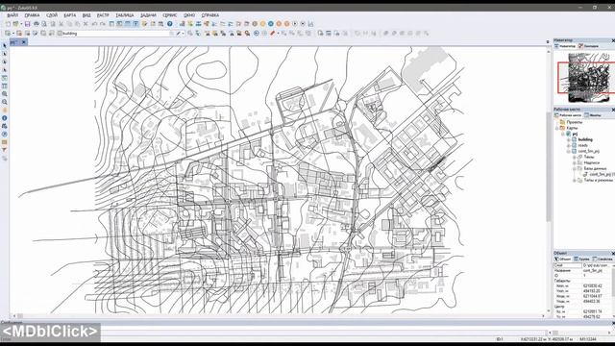Toggle visibility checkbox of cont_5m_pyj layer
The width and height of the screenshot is (615, 346).
click(575, 151)
